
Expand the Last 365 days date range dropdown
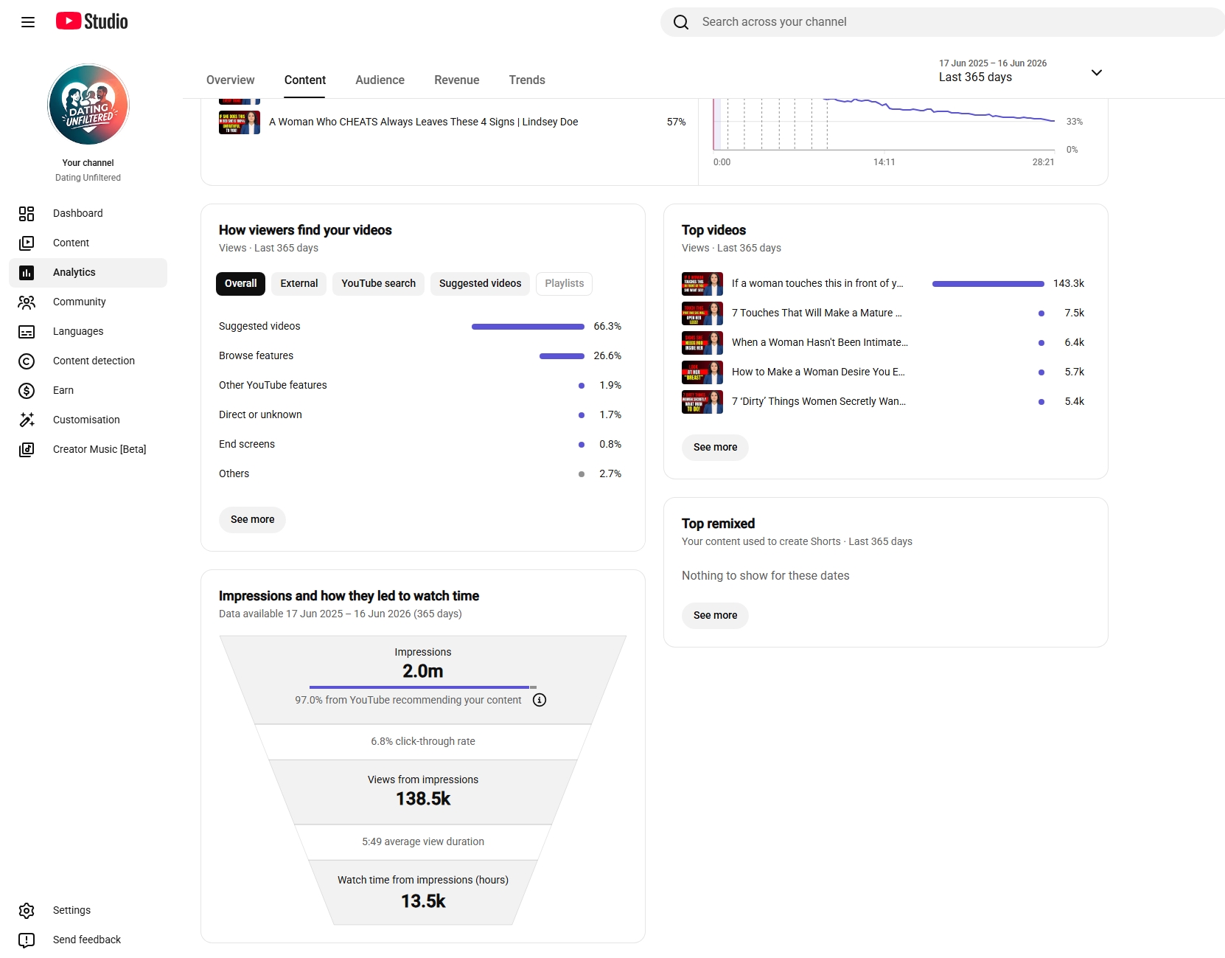pos(1097,72)
